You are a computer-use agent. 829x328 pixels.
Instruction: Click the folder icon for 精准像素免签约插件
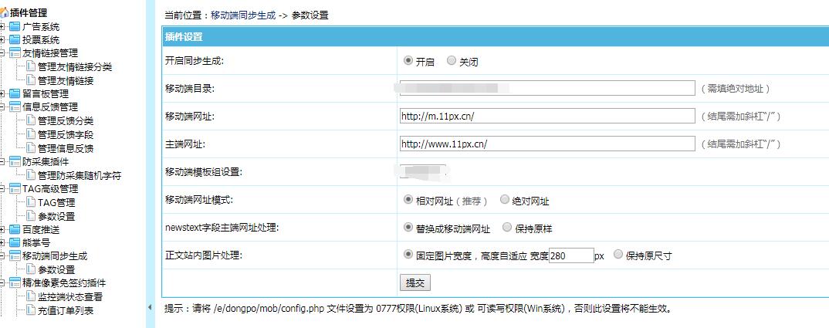pos(15,283)
